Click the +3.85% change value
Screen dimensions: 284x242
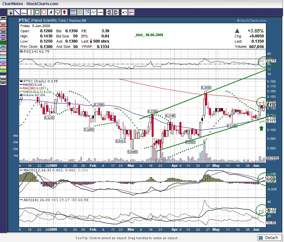[256, 31]
